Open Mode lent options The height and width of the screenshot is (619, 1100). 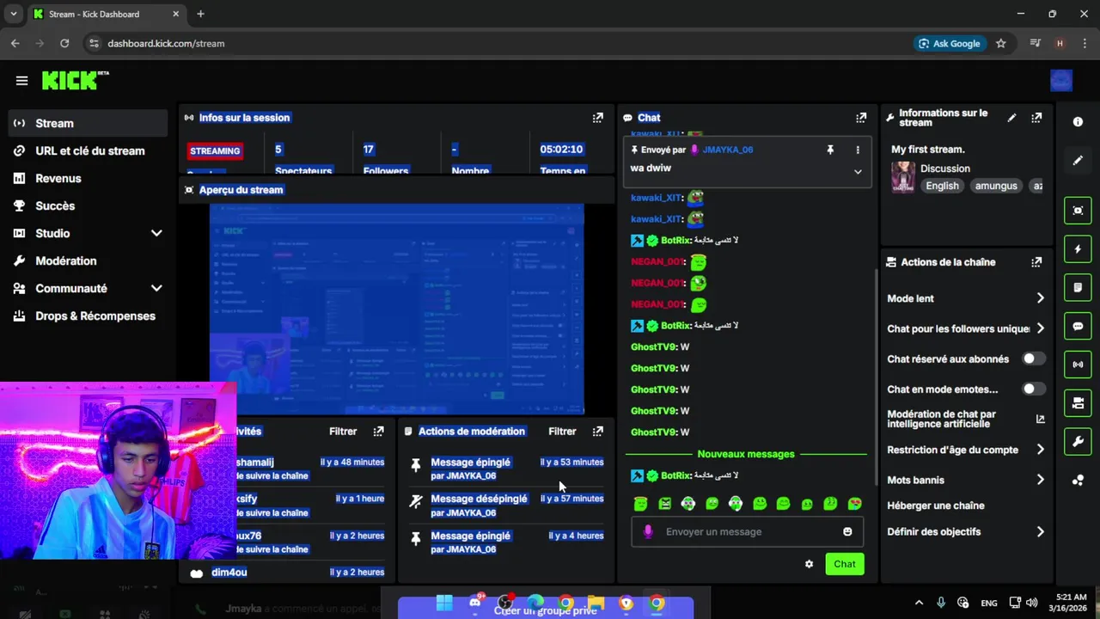(x=966, y=298)
